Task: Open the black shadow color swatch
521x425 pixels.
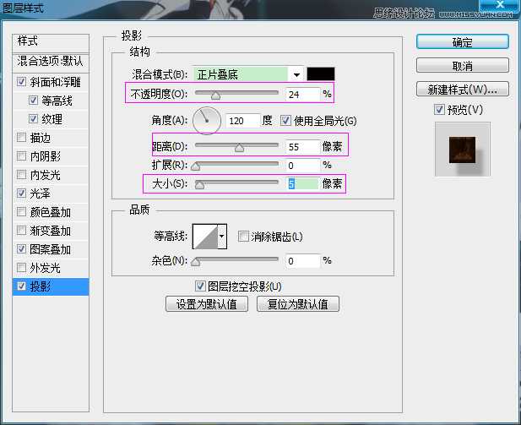Action: tap(321, 74)
